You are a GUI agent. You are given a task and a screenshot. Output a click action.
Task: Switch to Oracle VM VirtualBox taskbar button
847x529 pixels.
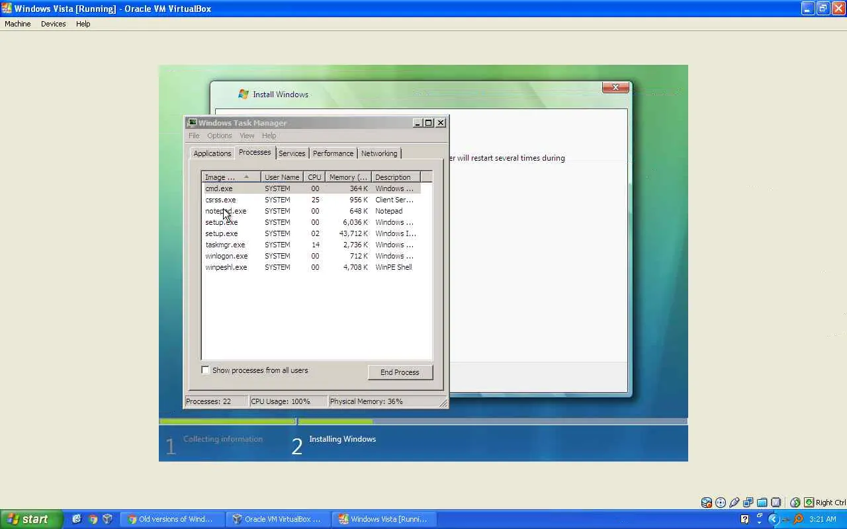(277, 519)
